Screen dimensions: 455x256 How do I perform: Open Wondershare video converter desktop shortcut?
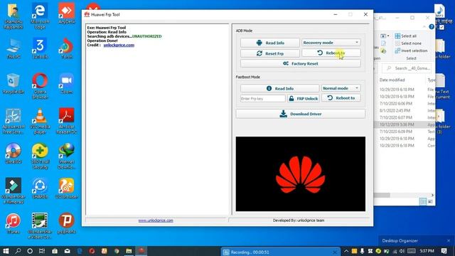40,226
